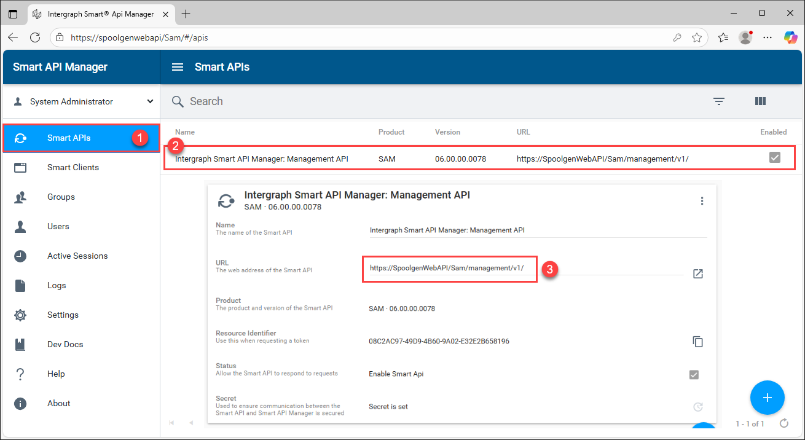The height and width of the screenshot is (440, 805).
Task: Regenerate the secret using the refresh icon
Action: point(697,407)
